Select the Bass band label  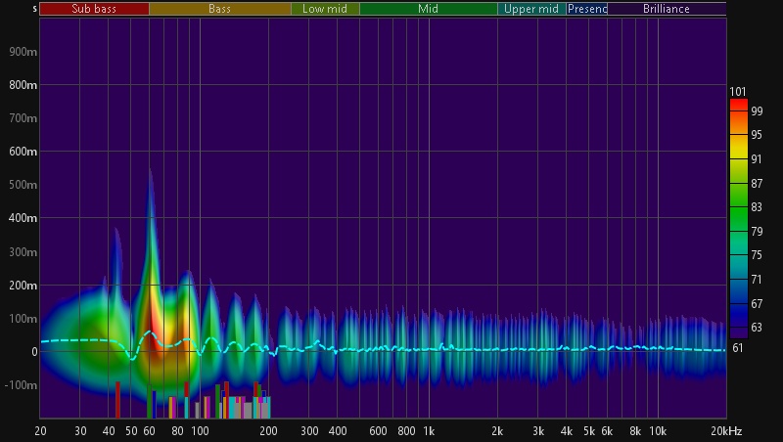(219, 9)
